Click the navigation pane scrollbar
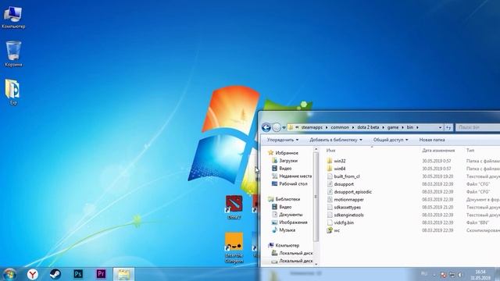This screenshot has height=281, width=500. pyautogui.click(x=316, y=197)
